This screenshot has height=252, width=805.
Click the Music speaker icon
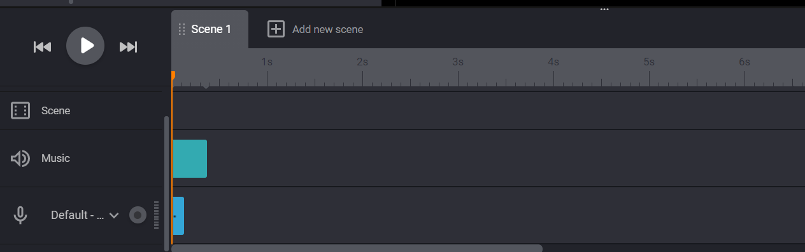tap(20, 158)
